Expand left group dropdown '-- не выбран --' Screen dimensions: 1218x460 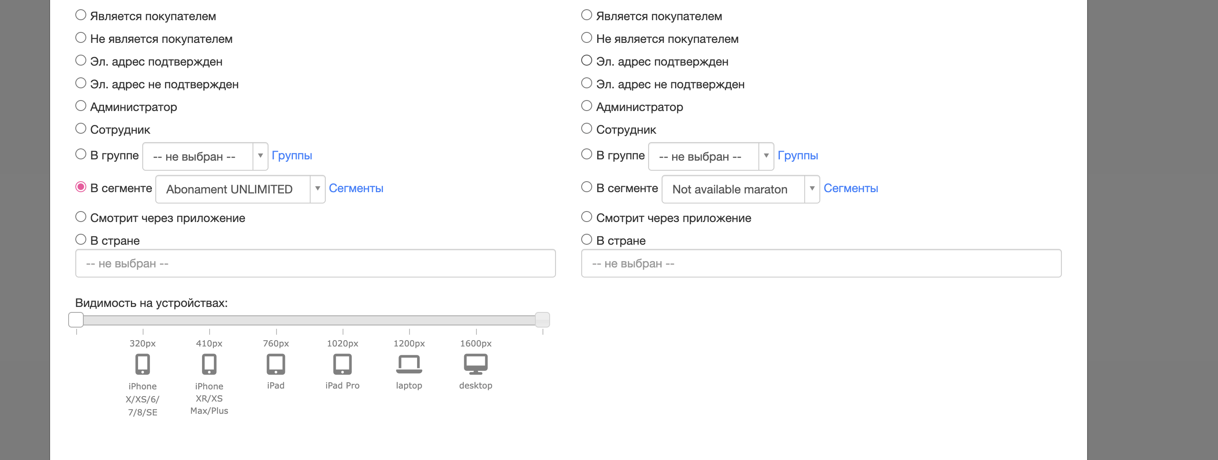coord(205,156)
